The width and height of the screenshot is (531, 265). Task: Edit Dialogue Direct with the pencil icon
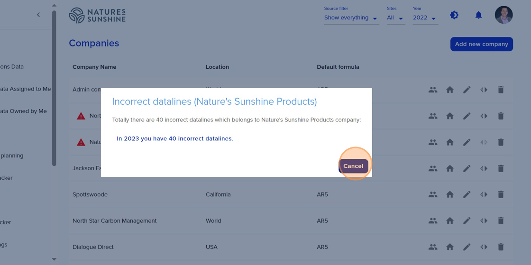click(x=467, y=247)
